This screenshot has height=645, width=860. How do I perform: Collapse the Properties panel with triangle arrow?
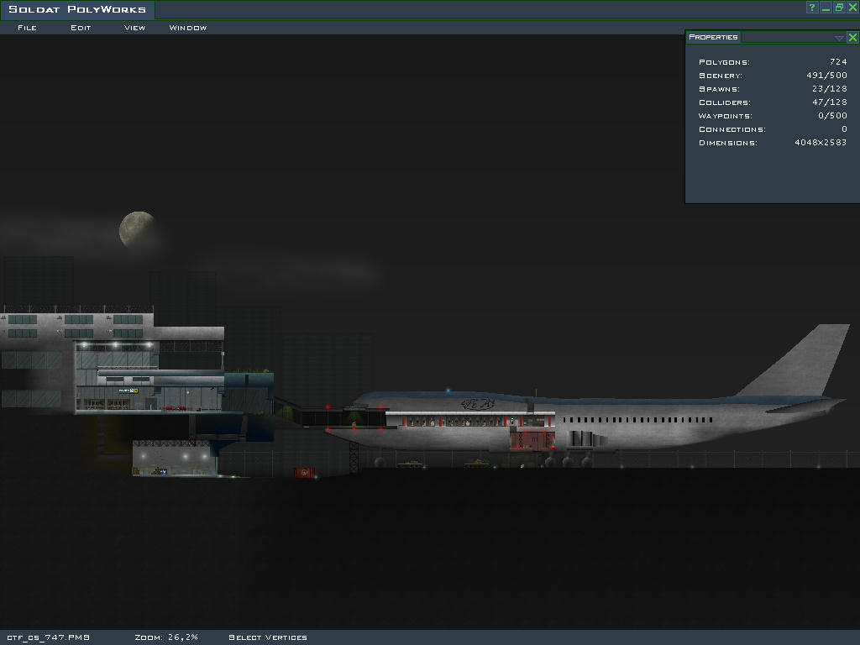(x=839, y=38)
